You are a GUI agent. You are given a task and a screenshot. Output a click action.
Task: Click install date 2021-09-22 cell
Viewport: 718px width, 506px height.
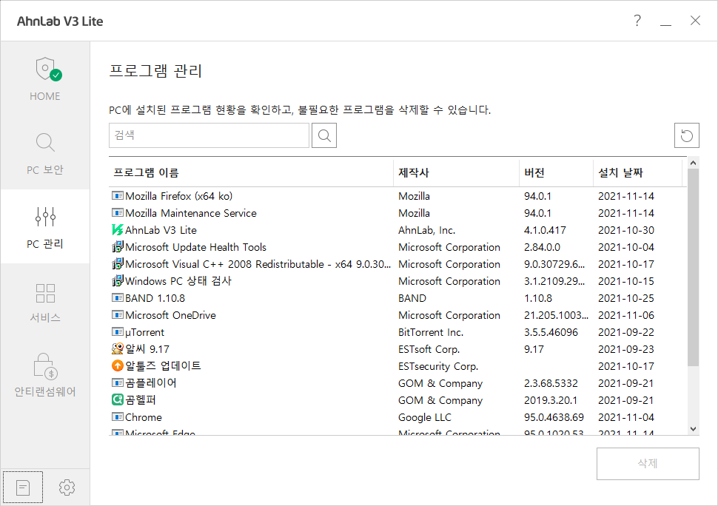[x=626, y=332]
